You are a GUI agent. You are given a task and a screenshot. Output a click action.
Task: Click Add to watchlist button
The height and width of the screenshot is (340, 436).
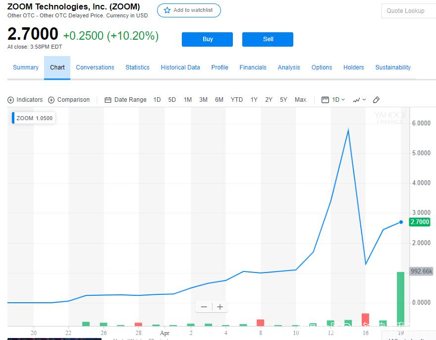pyautogui.click(x=189, y=10)
